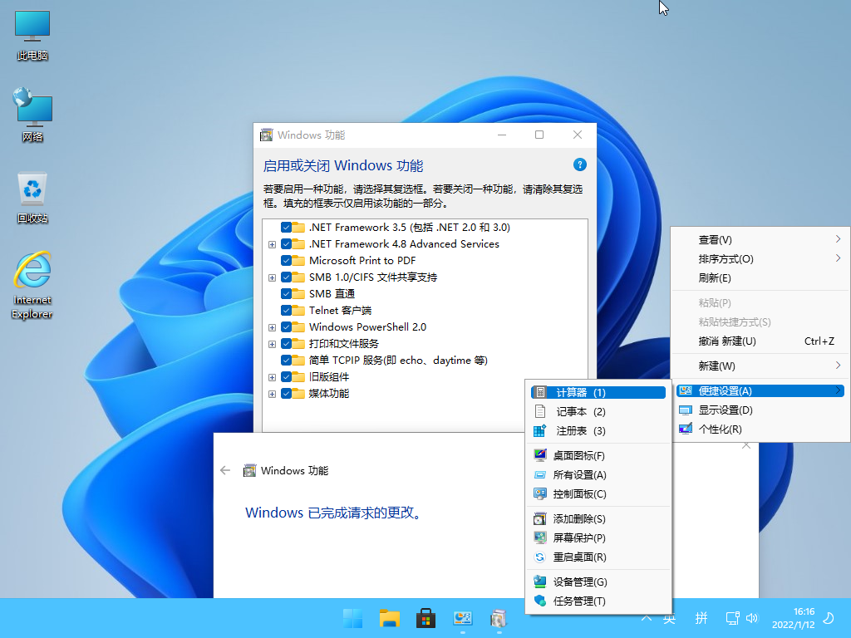The image size is (851, 638).
Task: Expand the 媒体功能 tree node
Action: click(x=272, y=395)
